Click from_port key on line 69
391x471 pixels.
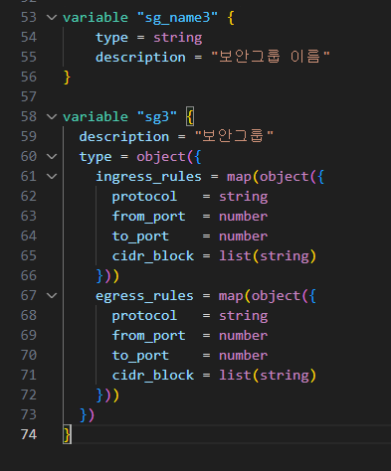148,336
